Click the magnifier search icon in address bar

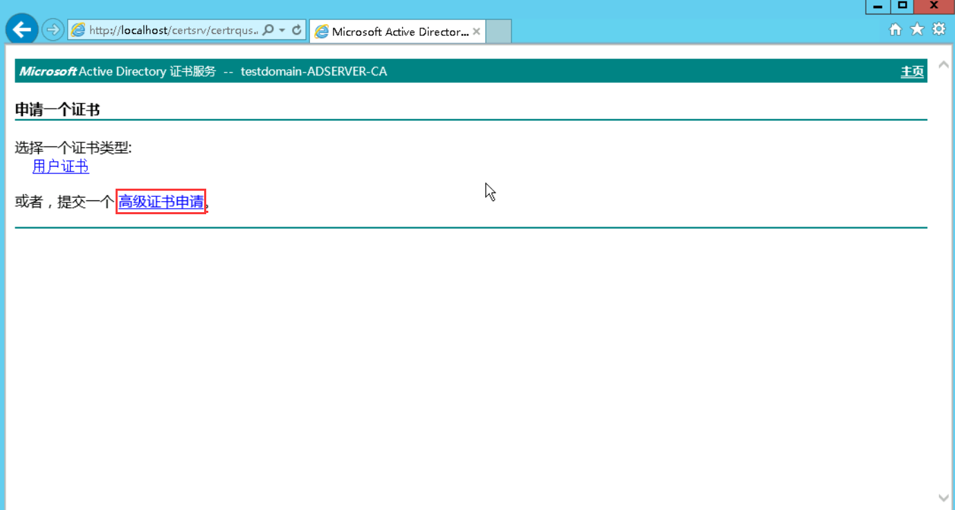tap(269, 30)
